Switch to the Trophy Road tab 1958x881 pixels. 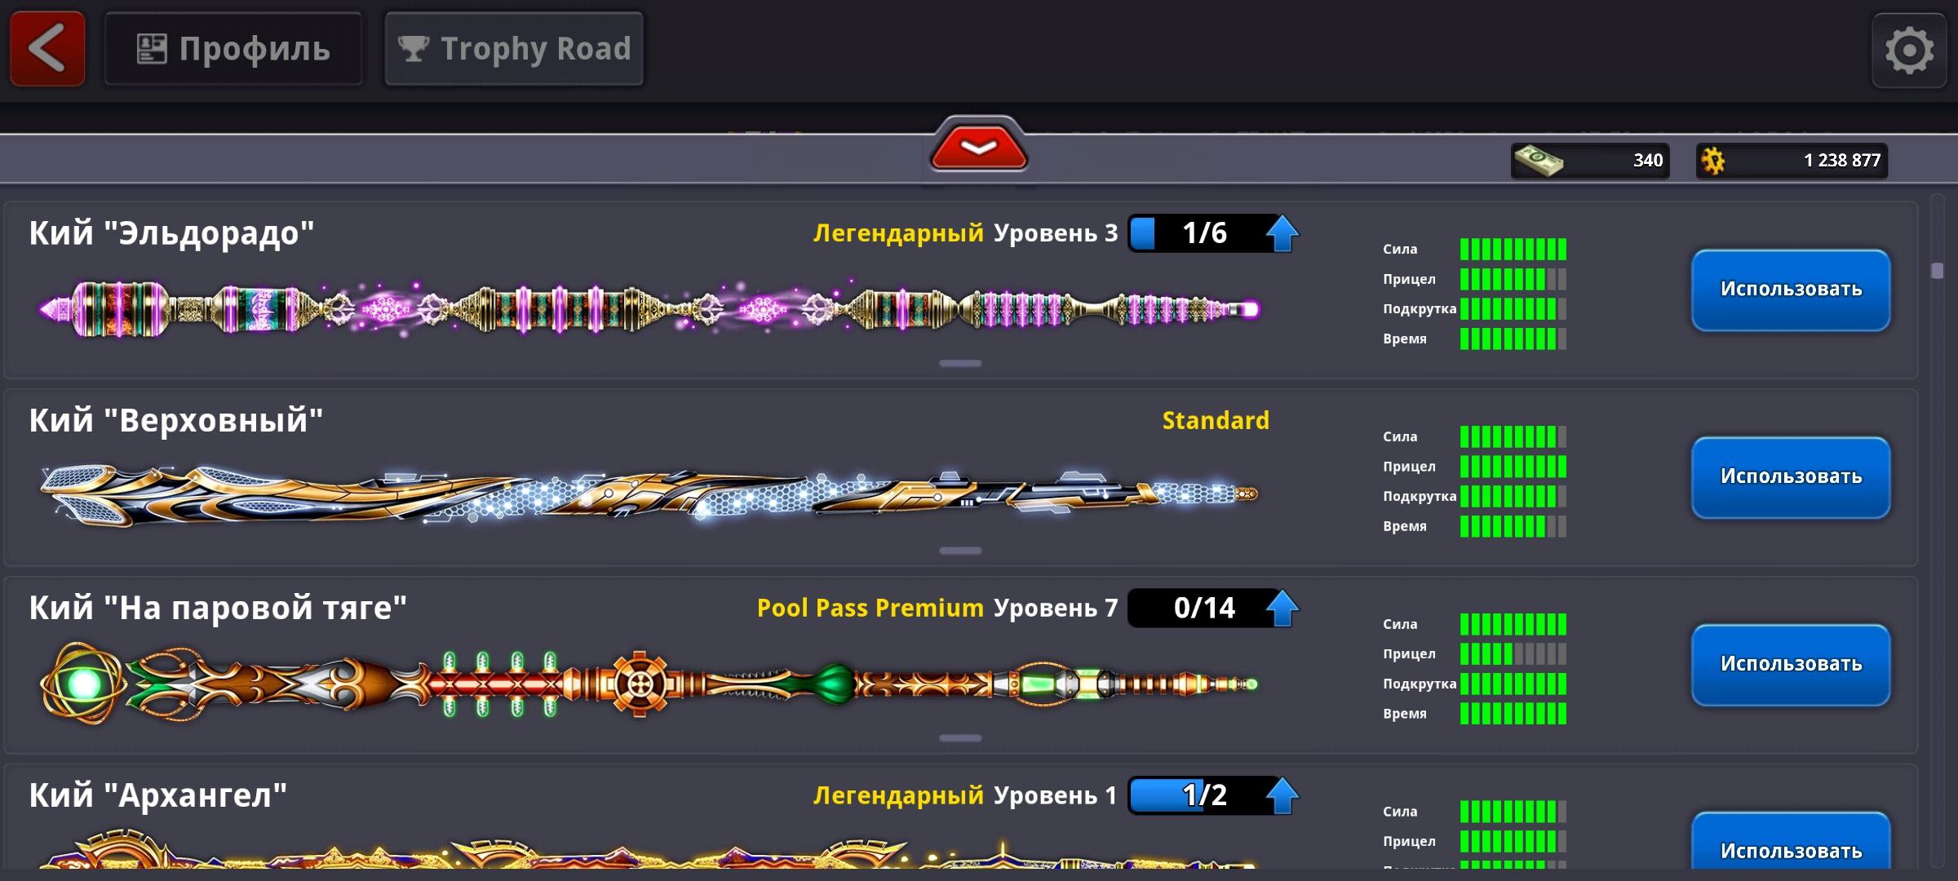tap(514, 49)
